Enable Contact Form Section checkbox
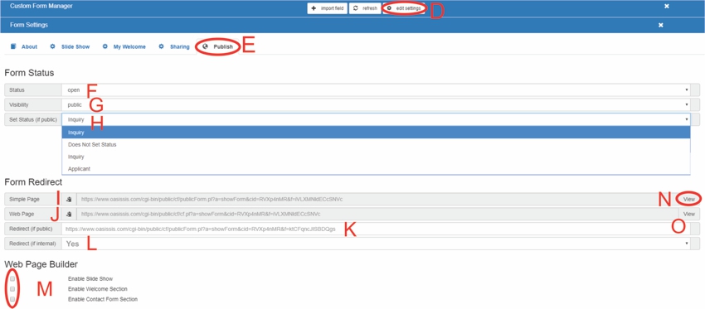The image size is (705, 309). pos(12,299)
